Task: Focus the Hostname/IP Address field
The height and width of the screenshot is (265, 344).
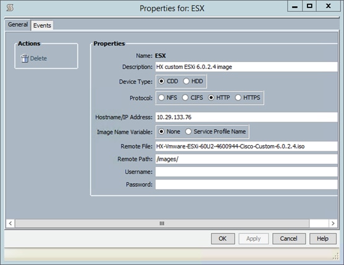Action: coord(246,117)
